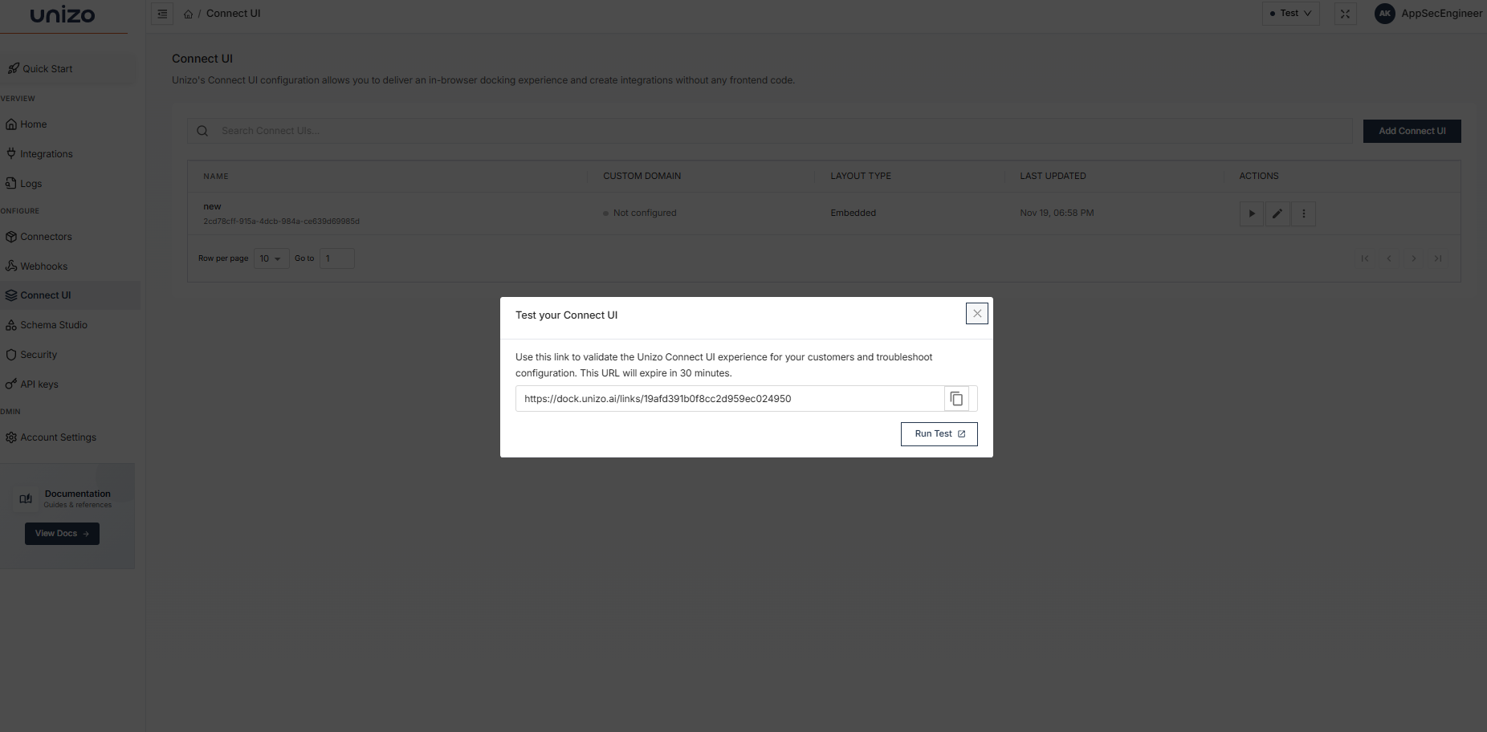Viewport: 1487px width, 732px height.
Task: Copy the Connect UI test link
Action: (x=956, y=399)
